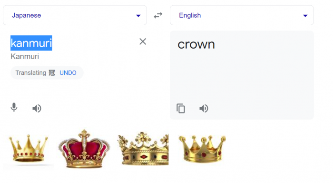This screenshot has width=333, height=183.
Task: Open the Japanese source language dropdown
Action: [x=75, y=15]
